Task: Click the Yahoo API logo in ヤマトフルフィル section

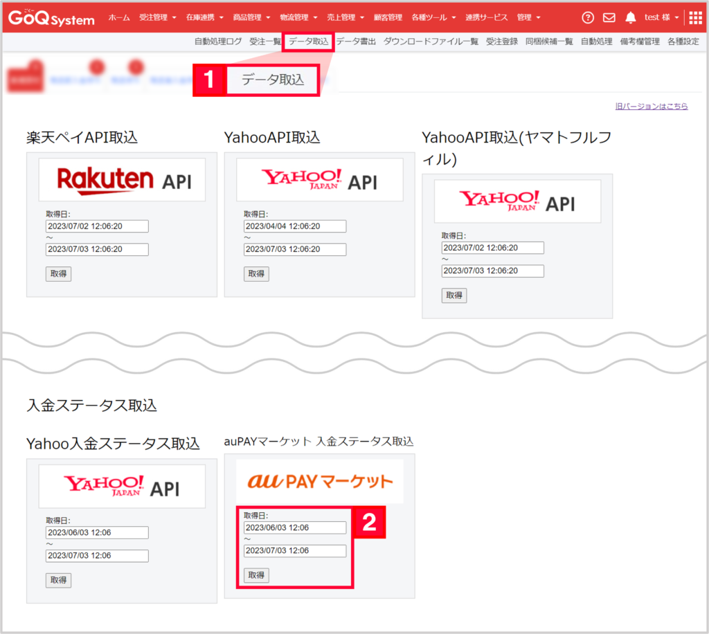Action: (x=517, y=201)
